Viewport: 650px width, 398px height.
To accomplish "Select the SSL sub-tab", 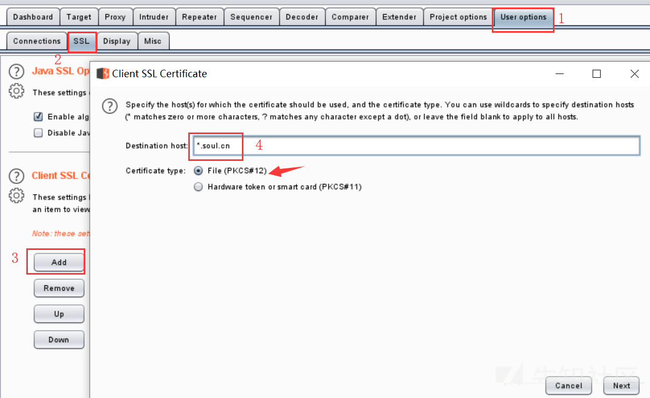I will pos(82,41).
